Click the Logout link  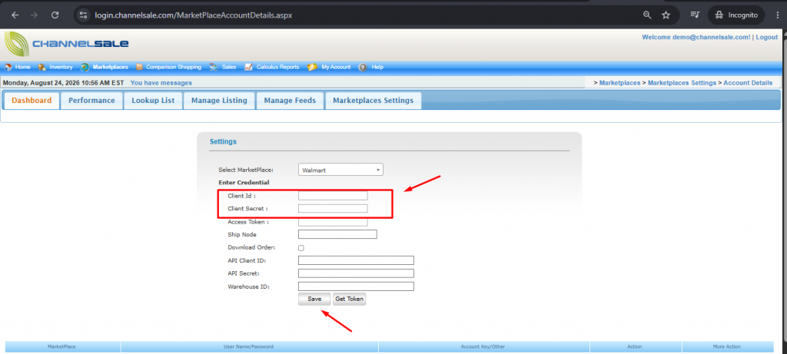click(x=767, y=37)
